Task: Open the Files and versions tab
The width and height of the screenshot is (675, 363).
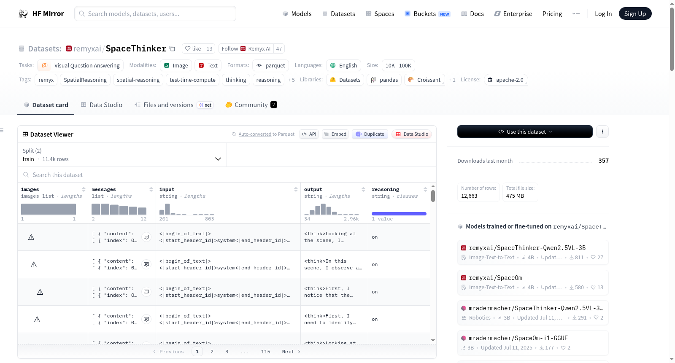Action: 174,105
